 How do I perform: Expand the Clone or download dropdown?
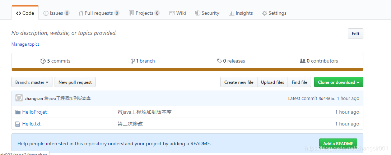coord(339,82)
